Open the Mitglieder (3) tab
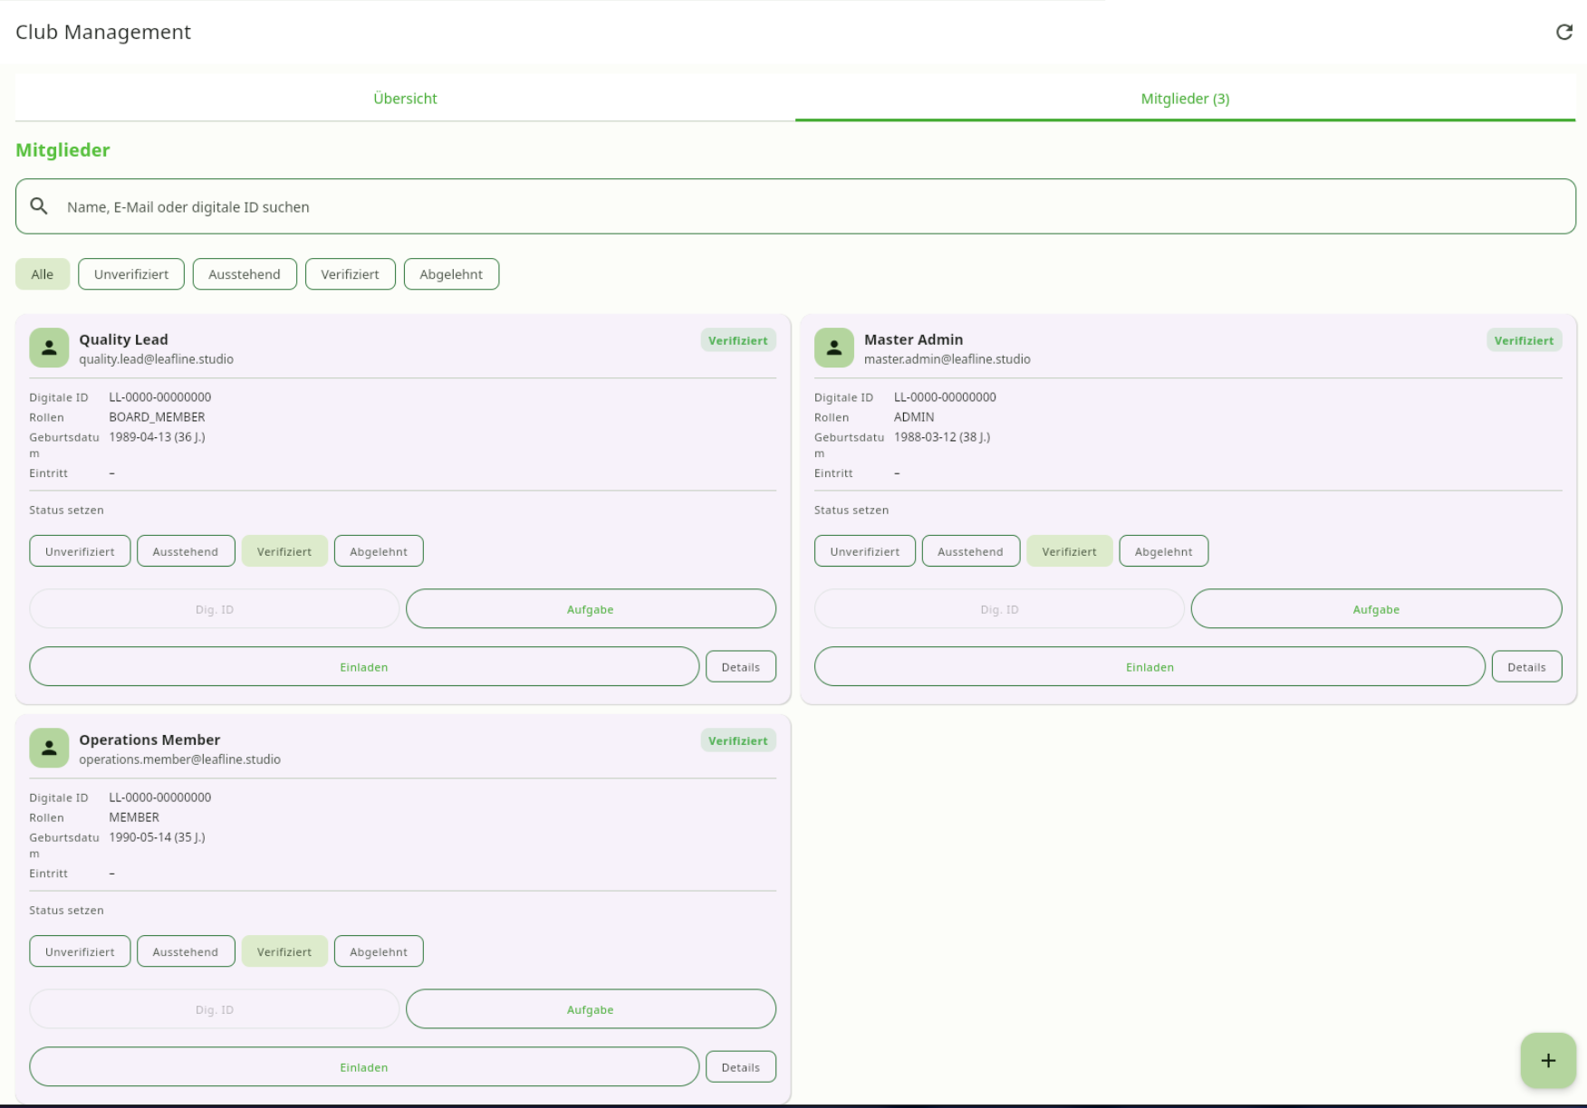Viewport: 1587px width, 1108px height. coord(1184,99)
